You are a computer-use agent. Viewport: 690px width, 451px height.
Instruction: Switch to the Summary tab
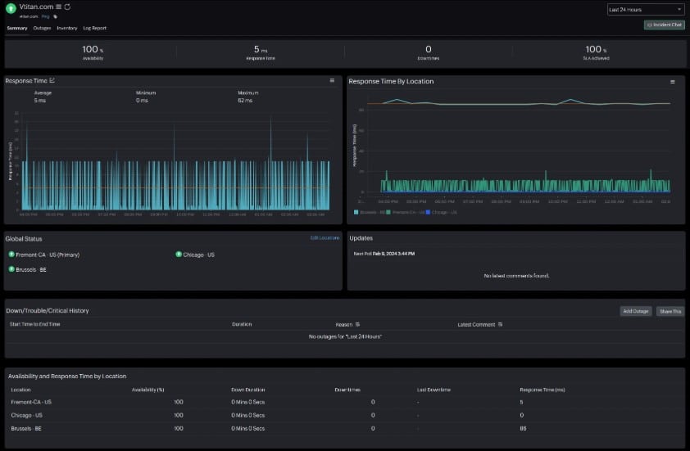(x=17, y=28)
